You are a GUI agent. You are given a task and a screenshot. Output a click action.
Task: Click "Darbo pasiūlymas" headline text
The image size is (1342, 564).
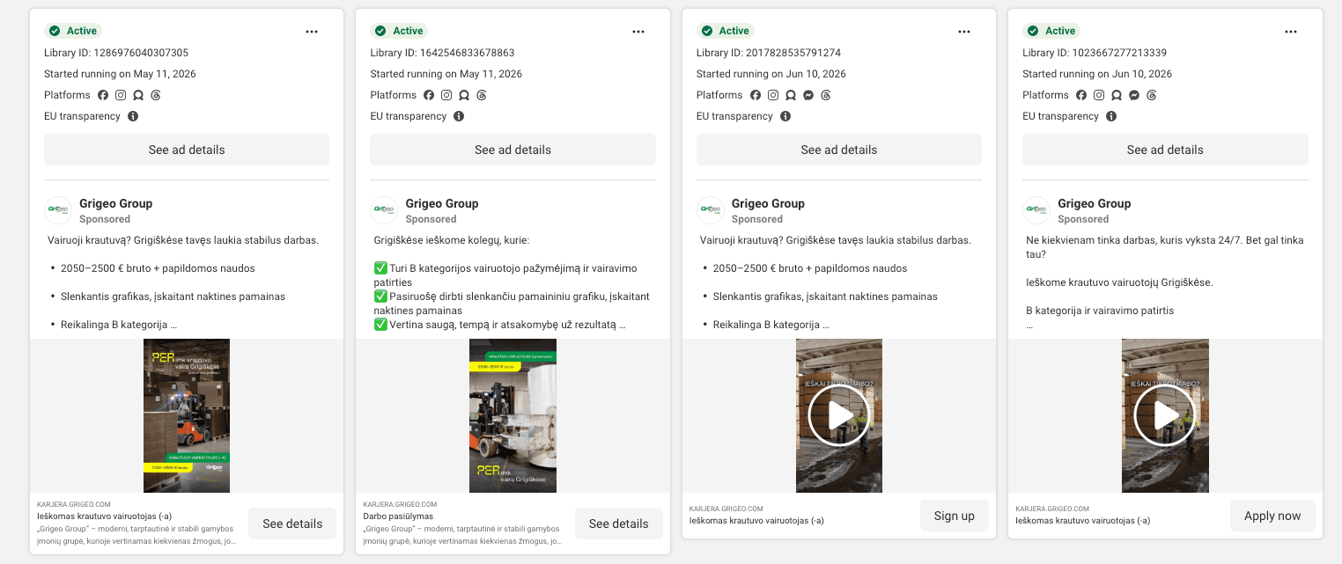click(x=398, y=516)
